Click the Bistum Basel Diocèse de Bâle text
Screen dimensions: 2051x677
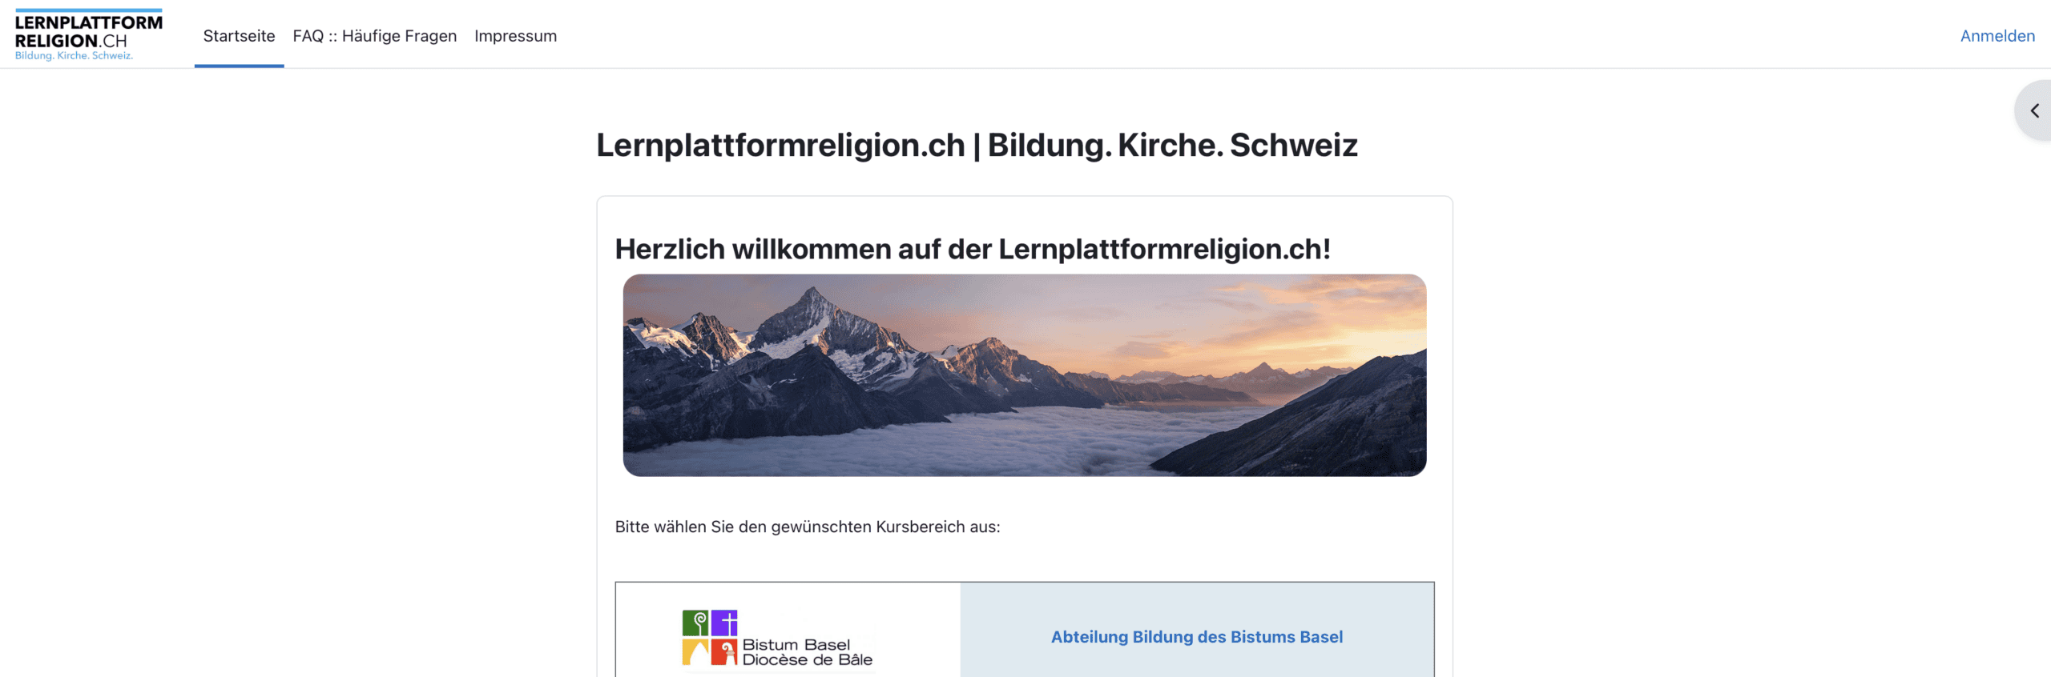tap(807, 652)
